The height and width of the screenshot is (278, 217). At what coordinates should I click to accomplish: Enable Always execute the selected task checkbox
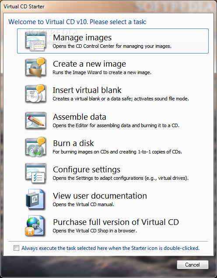point(17,248)
